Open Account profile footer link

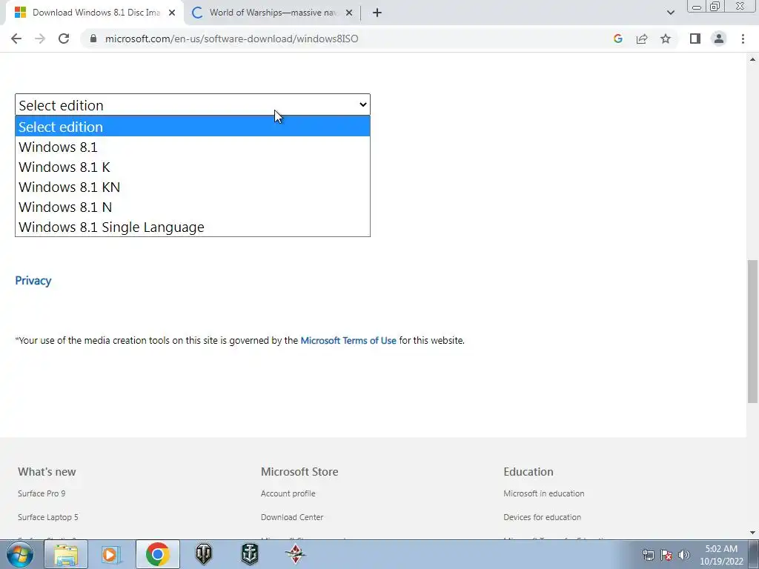(288, 493)
